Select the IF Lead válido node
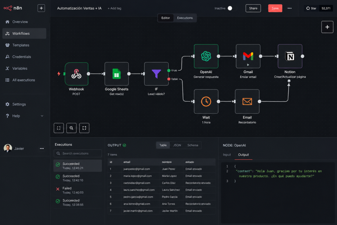 [x=156, y=74]
